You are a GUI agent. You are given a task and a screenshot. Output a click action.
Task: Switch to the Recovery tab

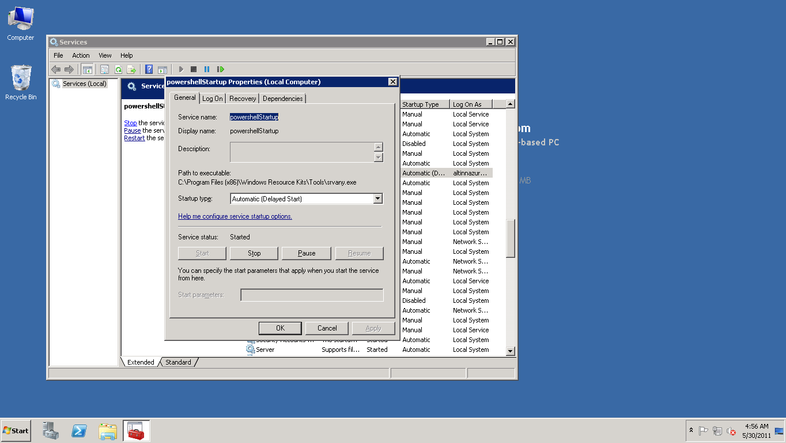click(x=242, y=98)
